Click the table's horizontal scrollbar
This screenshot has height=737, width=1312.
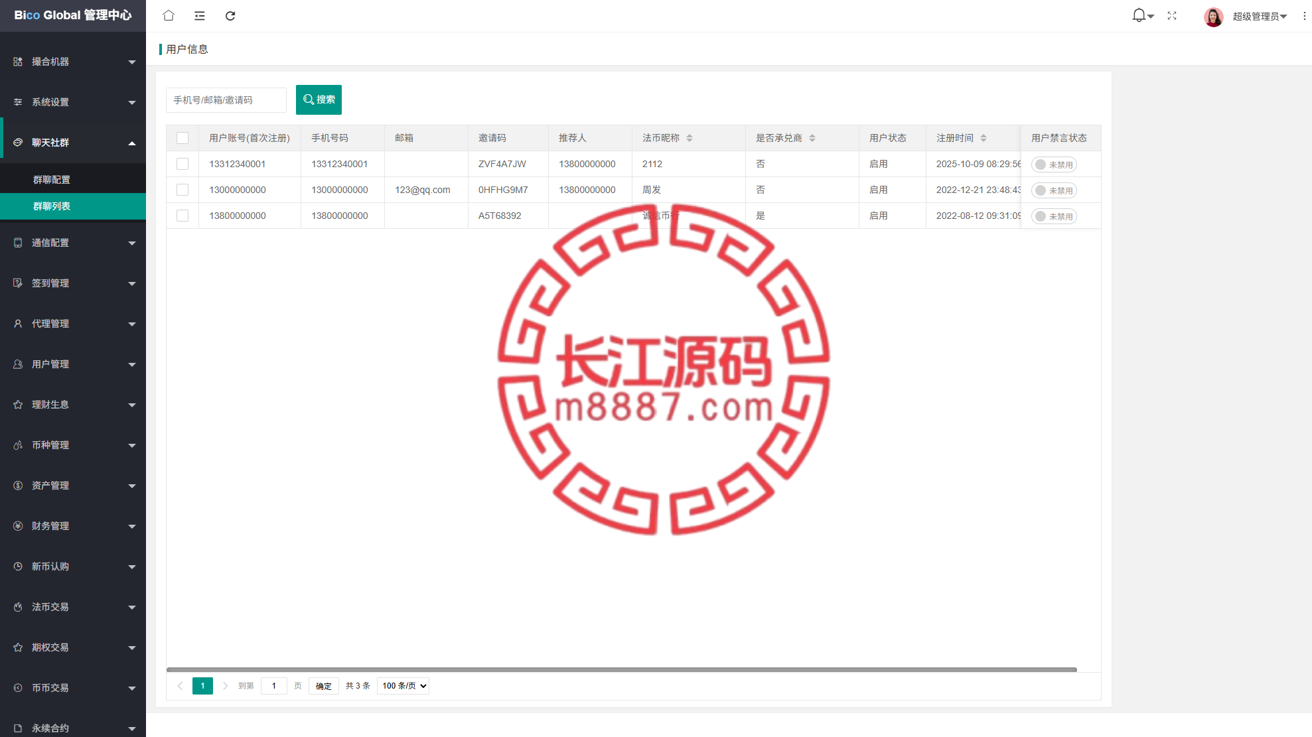point(622,670)
